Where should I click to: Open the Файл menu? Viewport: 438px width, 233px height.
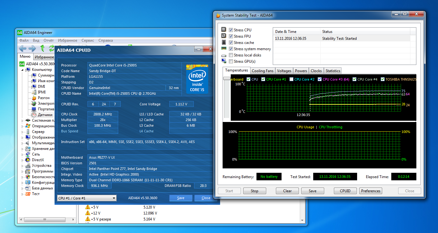point(24,40)
